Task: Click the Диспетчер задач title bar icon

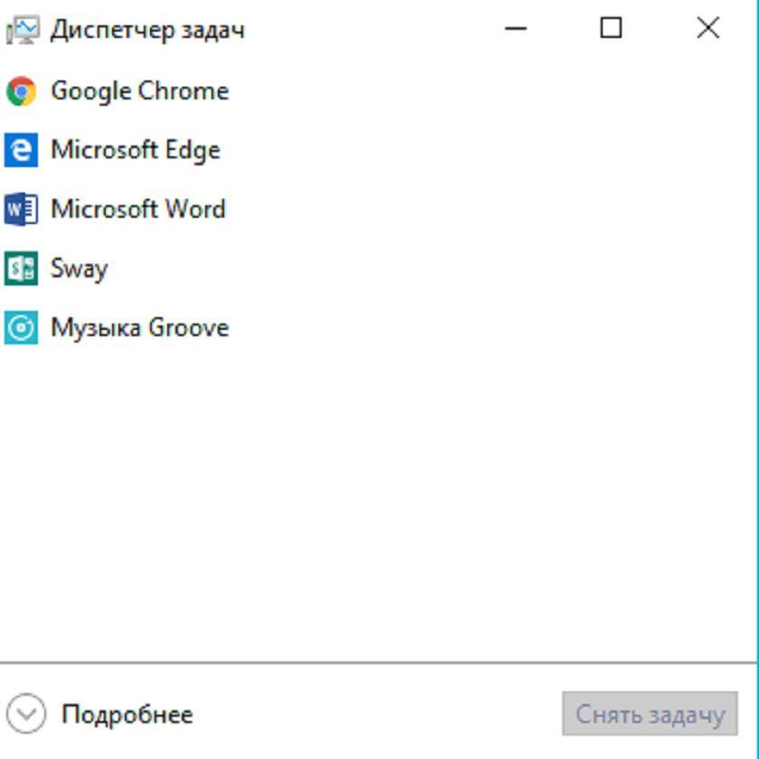Action: tap(22, 30)
